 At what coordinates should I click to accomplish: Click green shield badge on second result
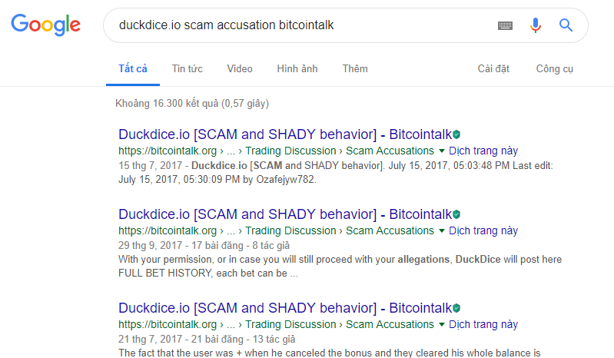click(456, 214)
